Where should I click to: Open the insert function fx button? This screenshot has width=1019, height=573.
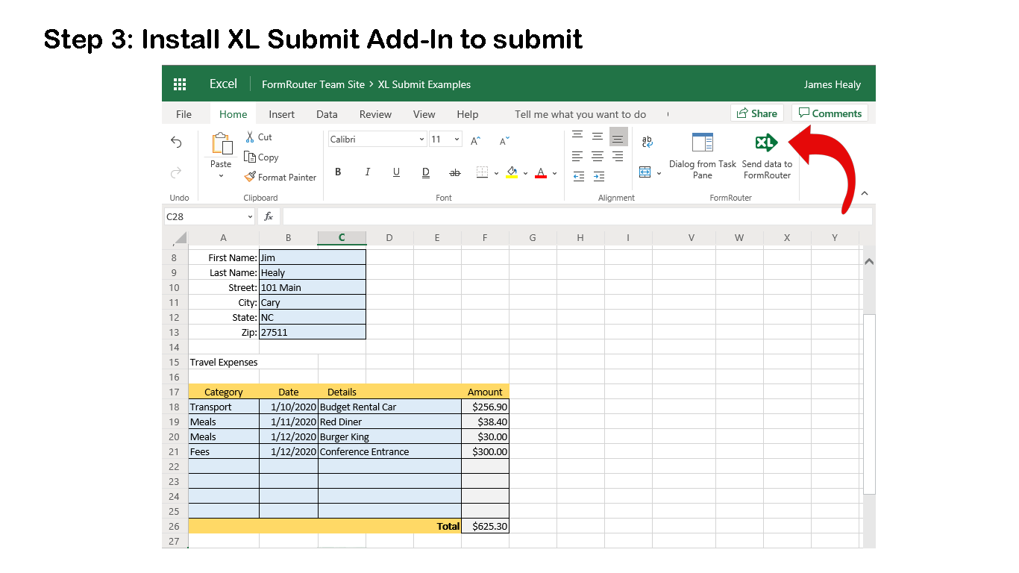pos(269,216)
